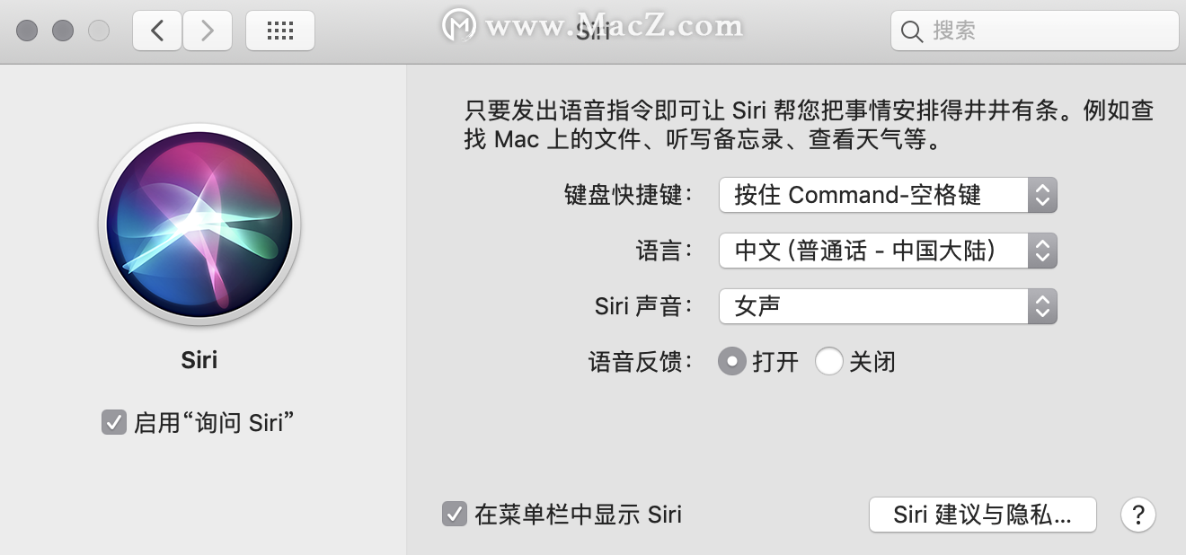The height and width of the screenshot is (555, 1186).
Task: Click the red close window button
Action: [27, 31]
